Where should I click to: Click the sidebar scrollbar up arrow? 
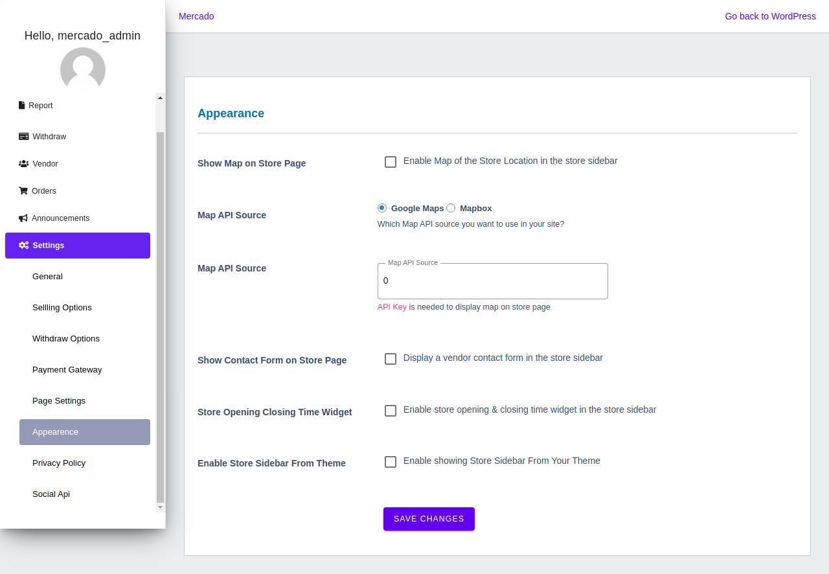click(x=161, y=98)
